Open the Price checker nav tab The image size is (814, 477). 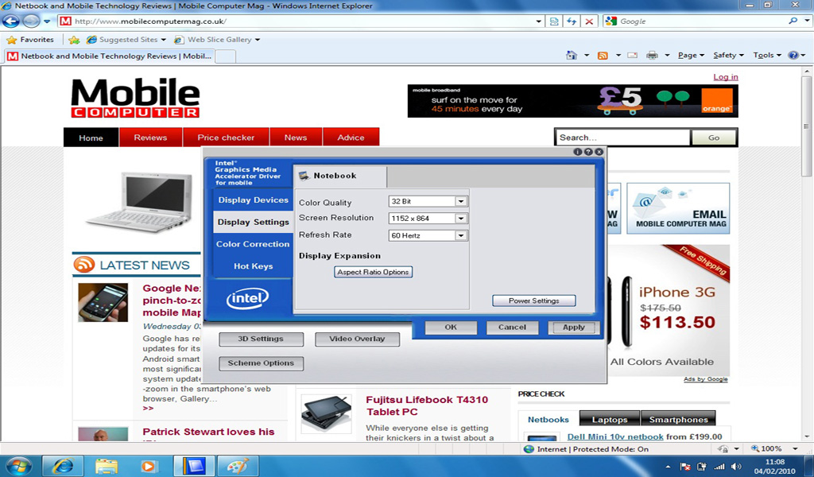pos(226,138)
